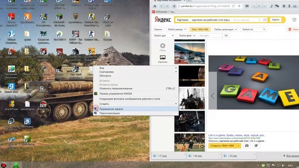Click the VK 'B' toolbar icon
Screen dimensions: 299x168
[284, 6]
